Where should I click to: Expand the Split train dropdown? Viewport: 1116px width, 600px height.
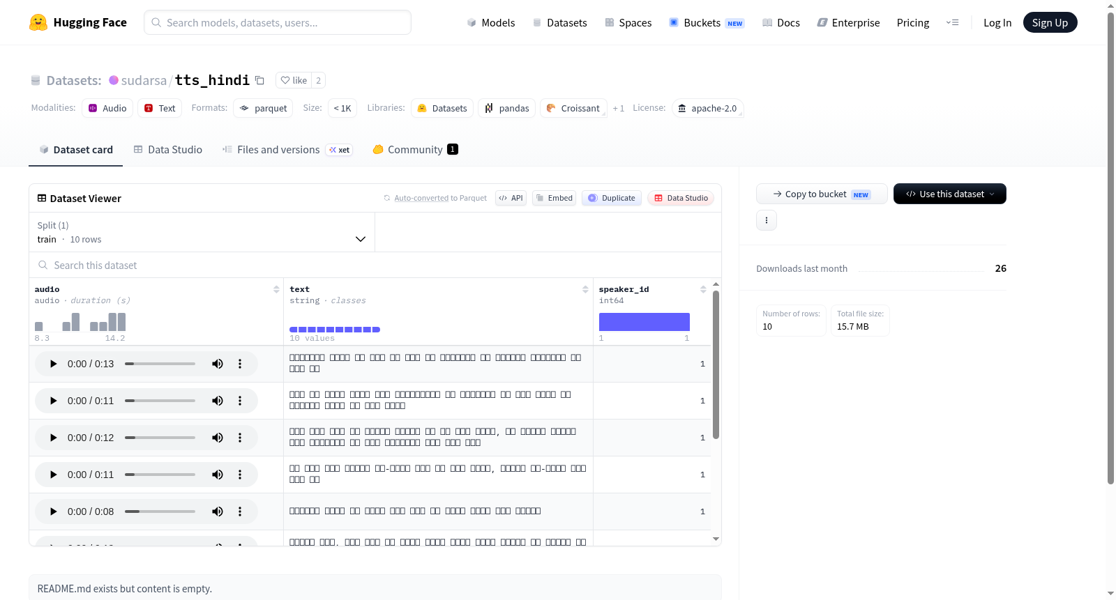coord(202,232)
